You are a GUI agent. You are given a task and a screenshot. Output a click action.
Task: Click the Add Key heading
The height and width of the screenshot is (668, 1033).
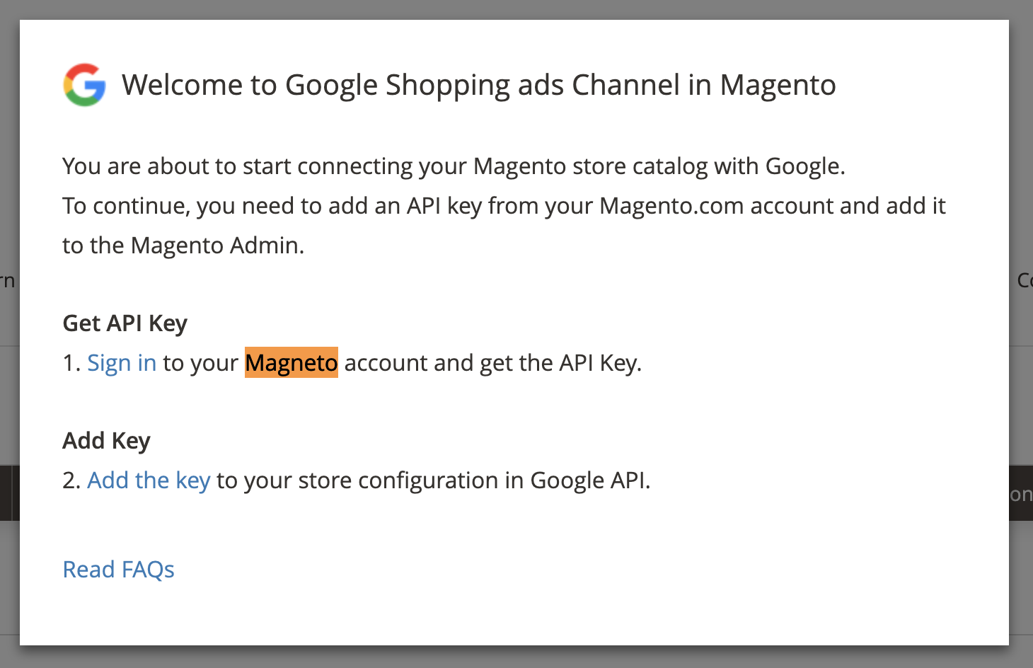(105, 440)
